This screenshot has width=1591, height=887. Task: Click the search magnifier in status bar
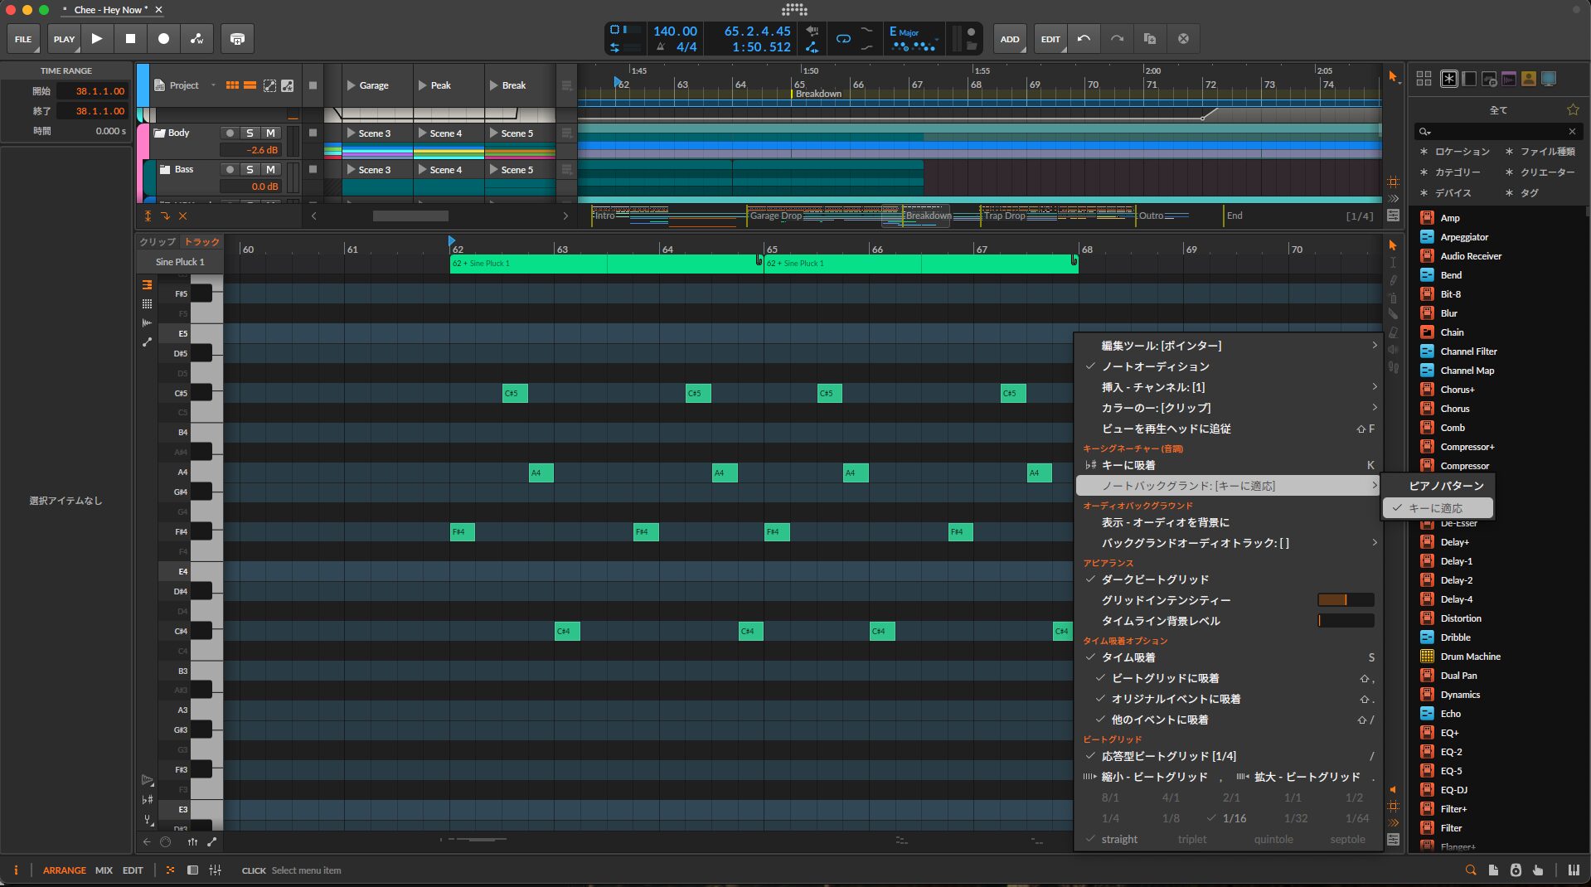click(x=1470, y=870)
